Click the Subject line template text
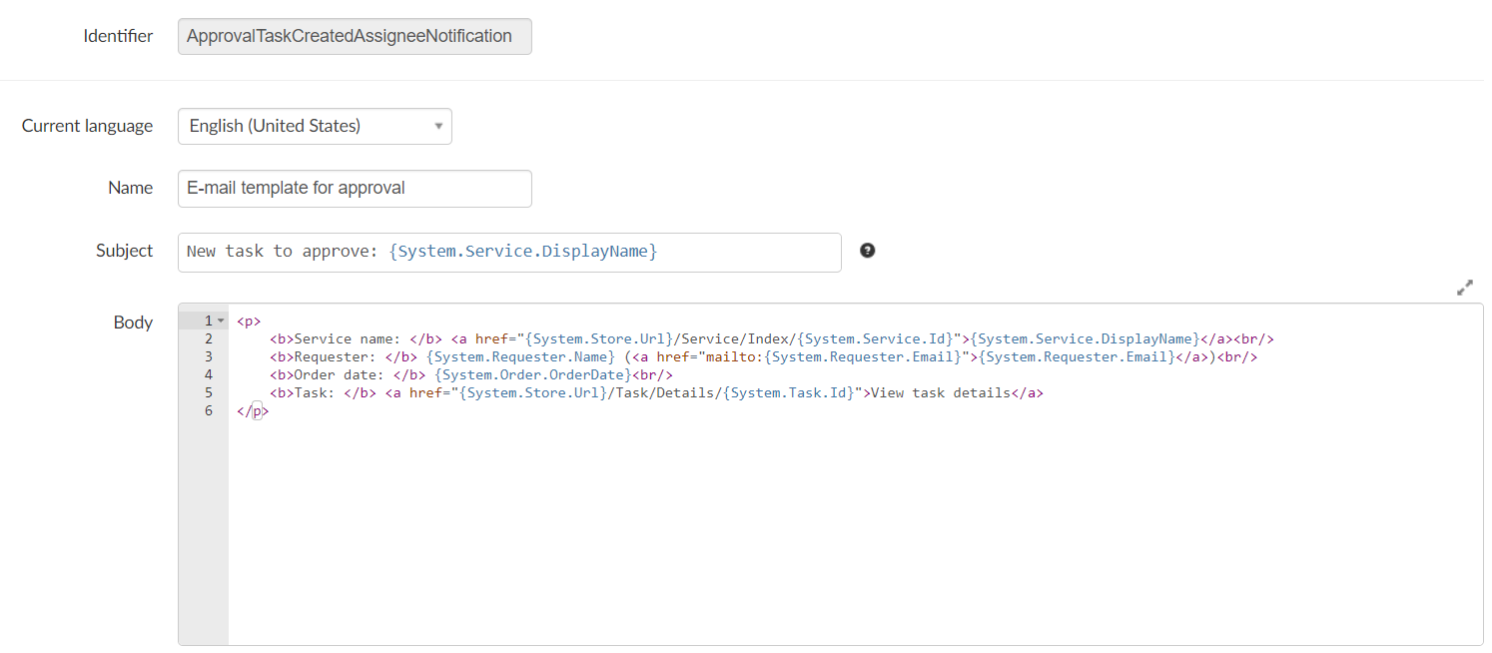Viewport: 1492px width, 653px height. tap(419, 251)
